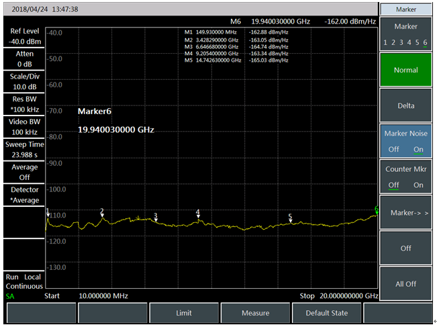Click marker 2 triangle on the trace

[x=102, y=216]
